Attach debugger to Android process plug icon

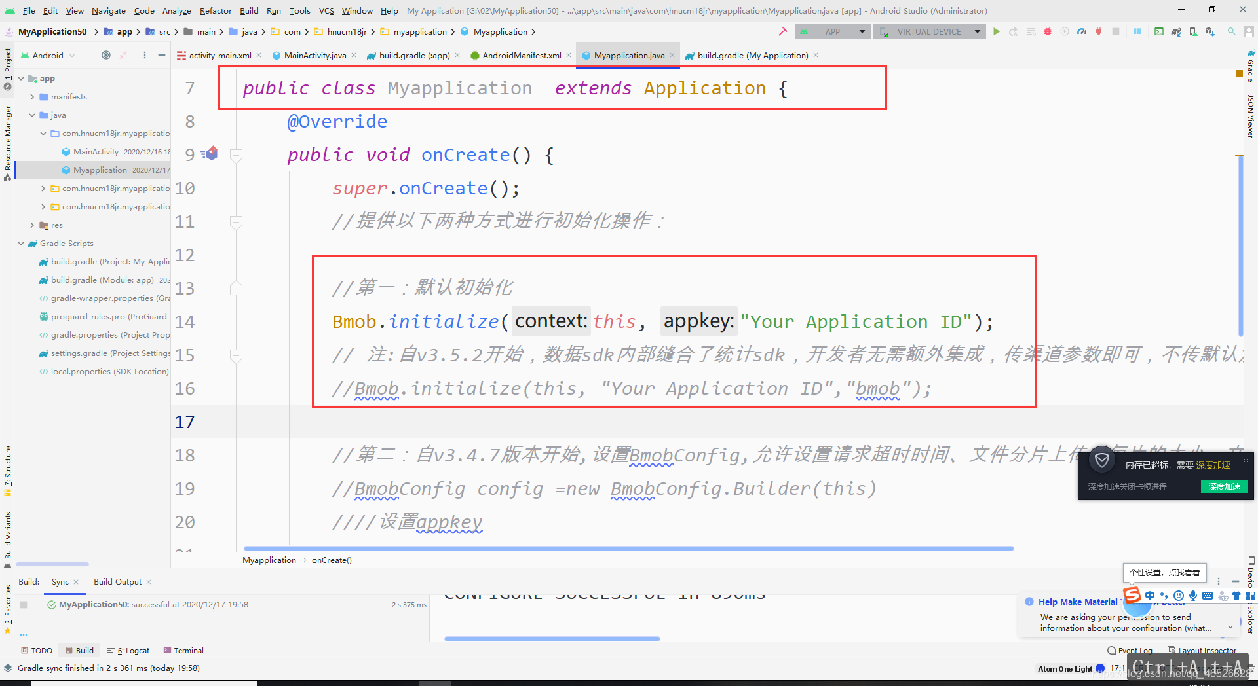(x=1099, y=31)
